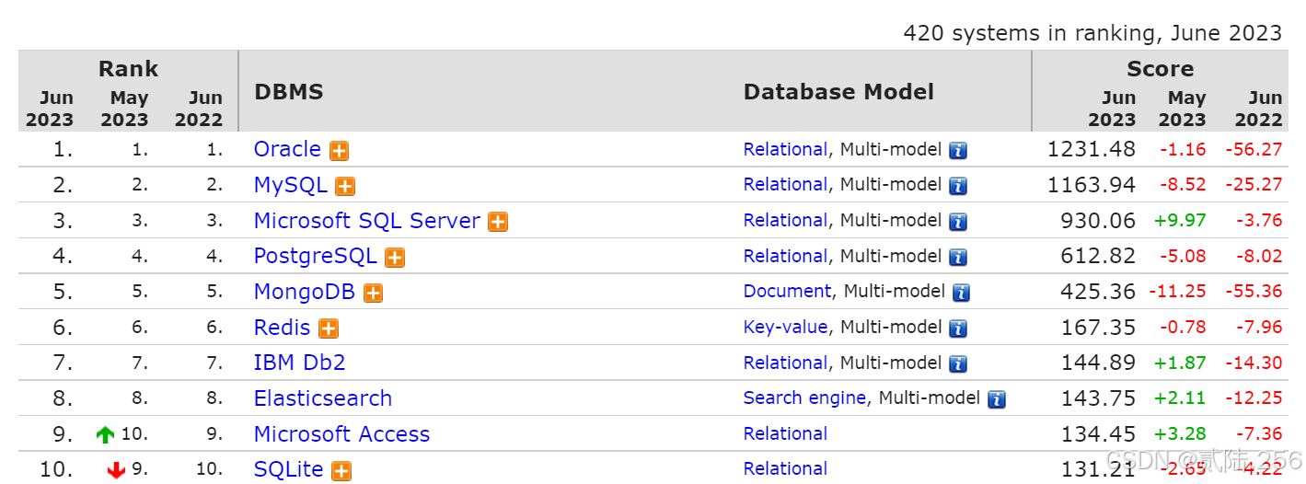1306x484 pixels.
Task: Expand the plus icon beside MongoDB
Action: [373, 294]
